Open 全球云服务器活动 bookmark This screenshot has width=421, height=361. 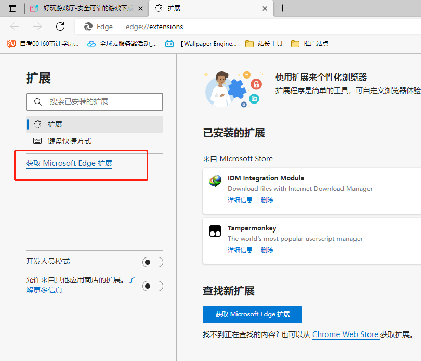coord(122,44)
